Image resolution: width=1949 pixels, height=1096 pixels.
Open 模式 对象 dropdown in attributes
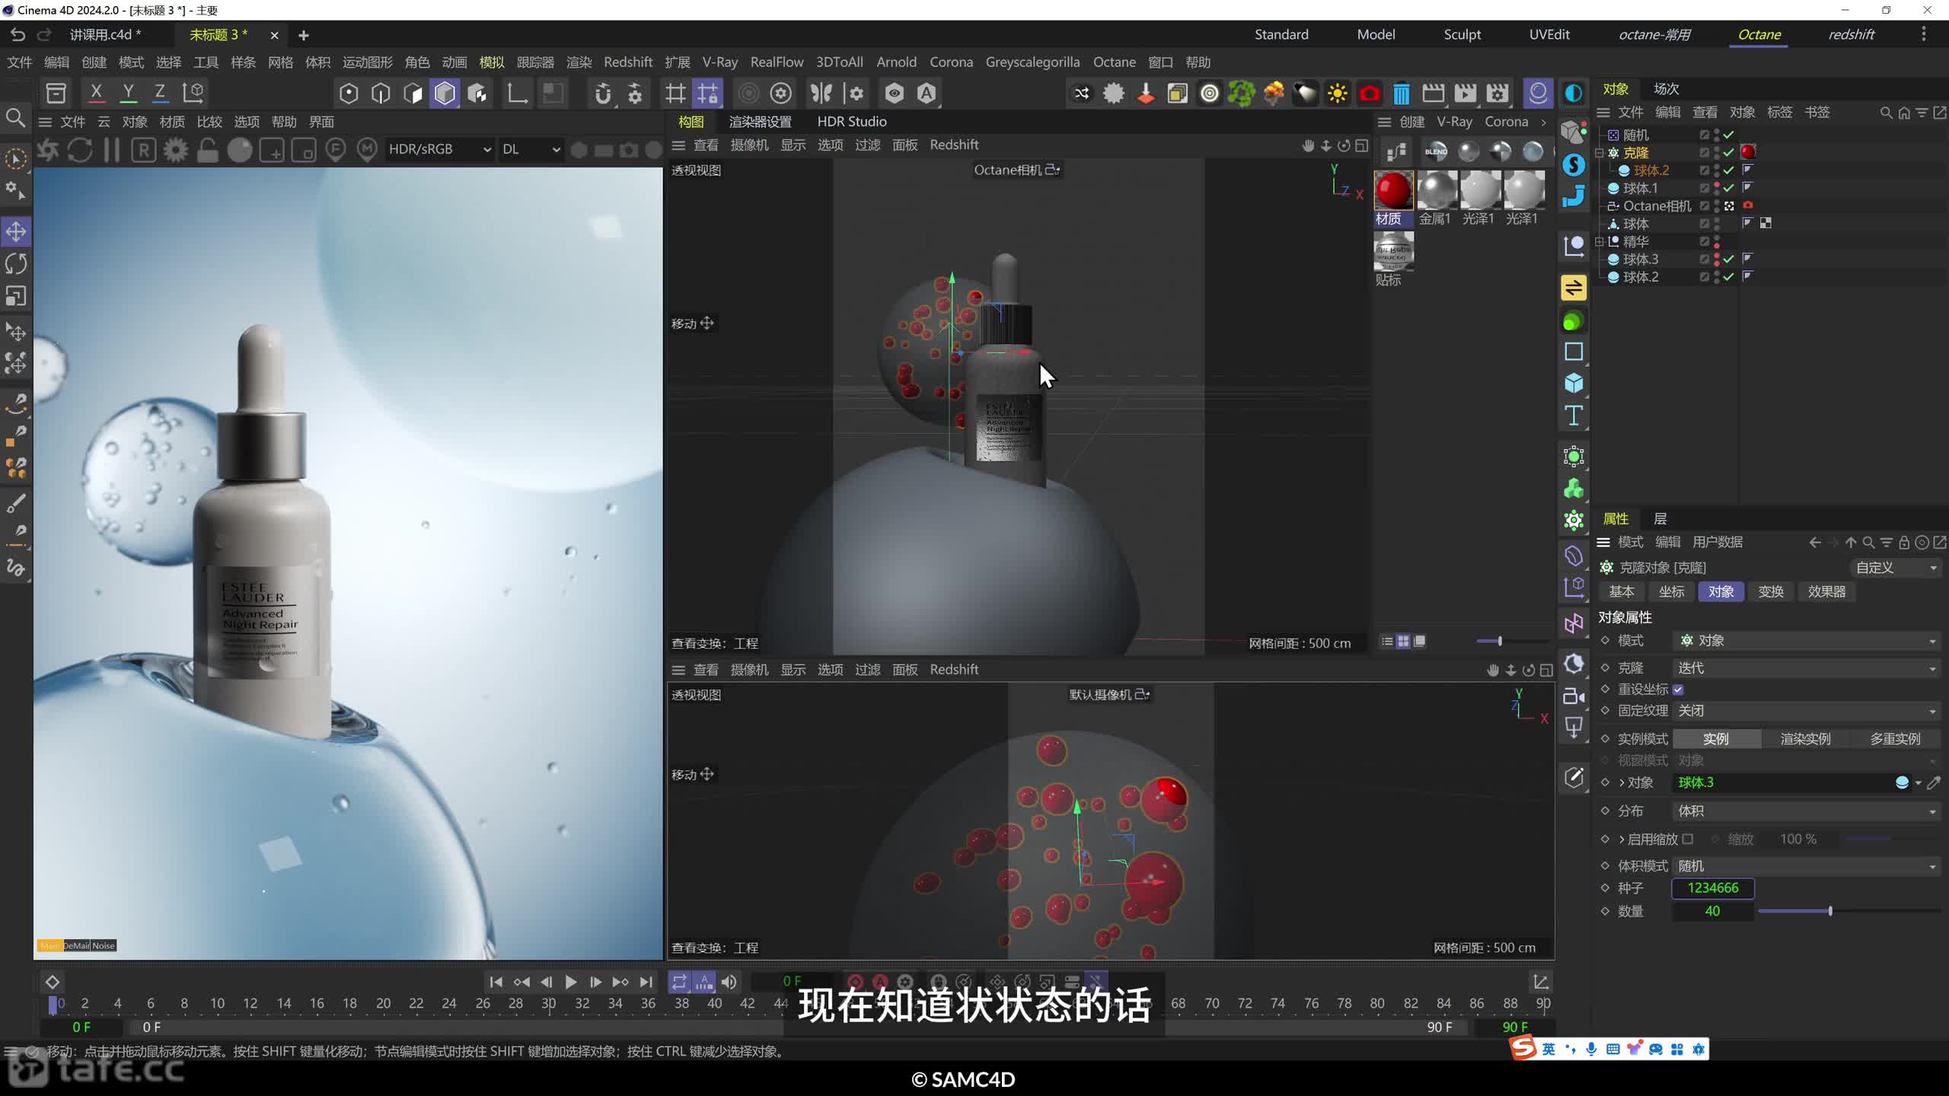pyautogui.click(x=1806, y=641)
